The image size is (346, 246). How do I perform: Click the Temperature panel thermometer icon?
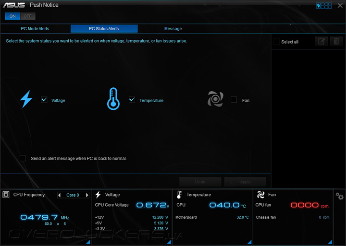pyautogui.click(x=179, y=195)
